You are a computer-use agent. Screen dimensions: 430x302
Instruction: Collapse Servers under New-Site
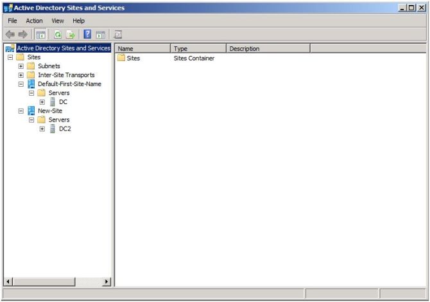[x=31, y=120]
